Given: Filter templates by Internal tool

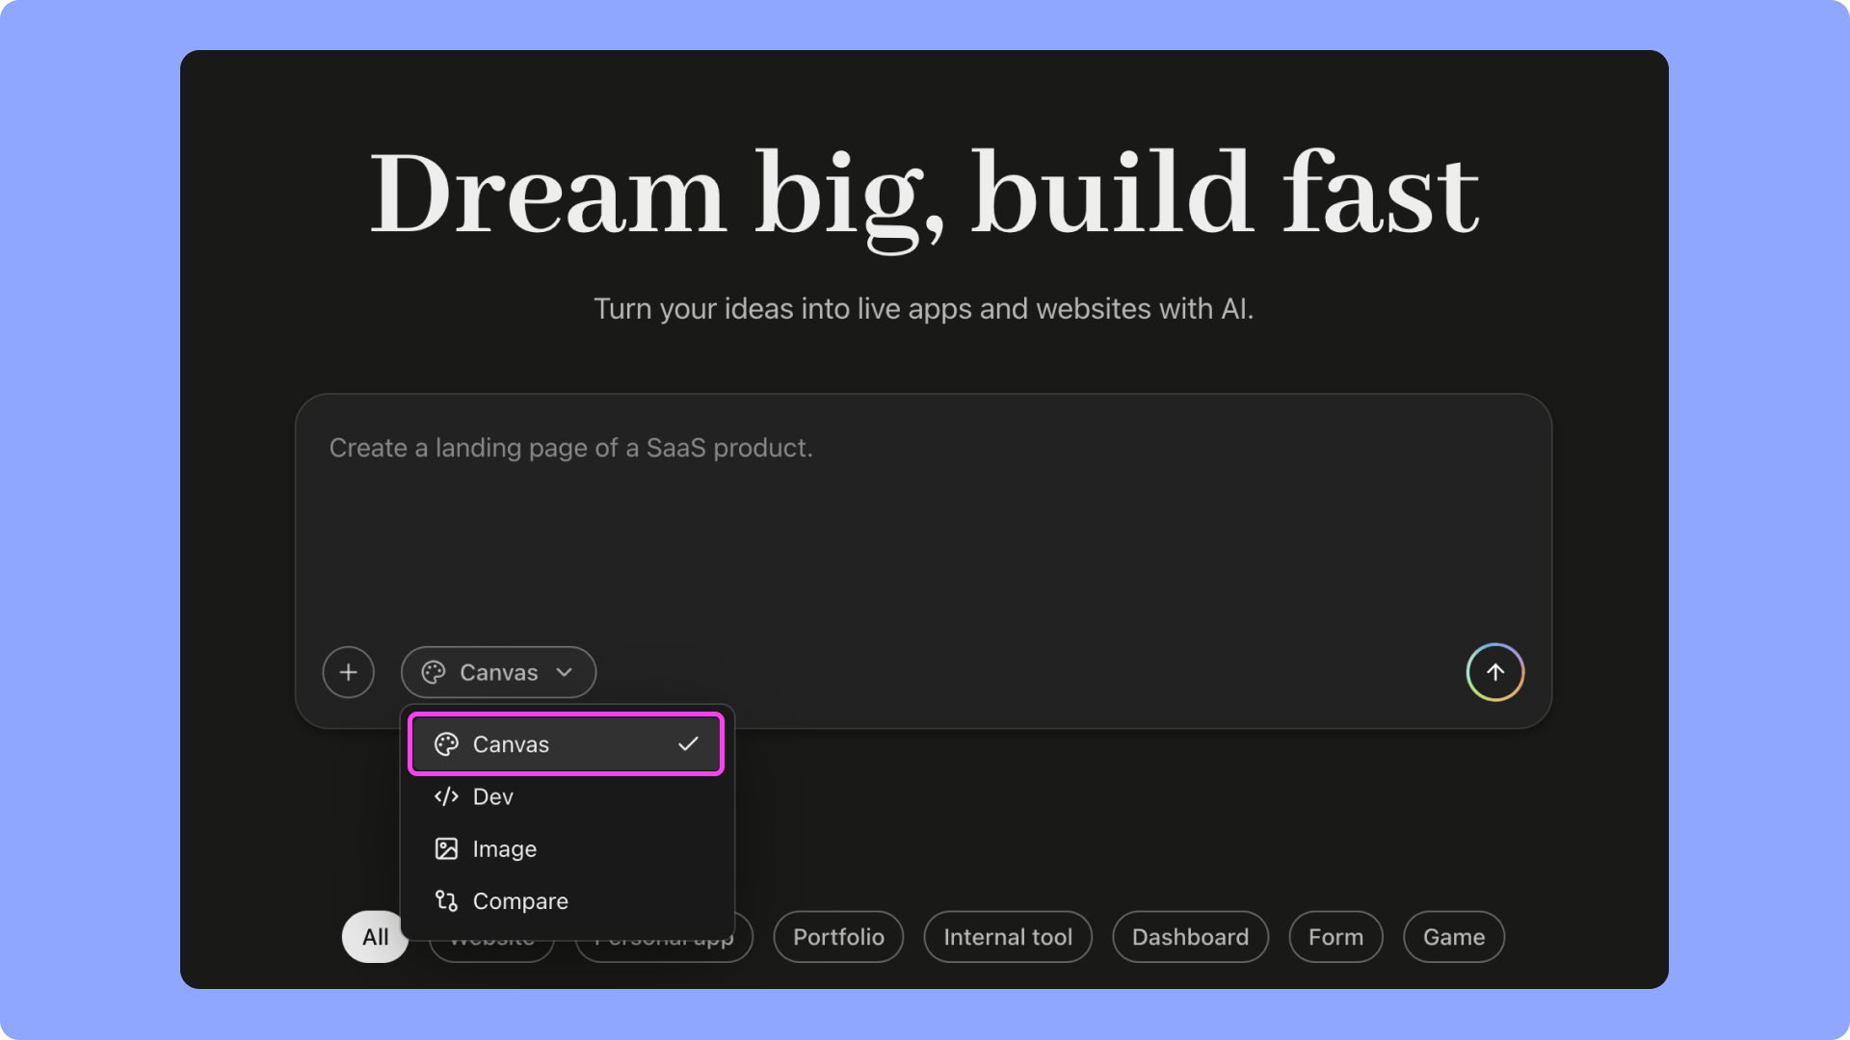Looking at the screenshot, I should pyautogui.click(x=1008, y=937).
